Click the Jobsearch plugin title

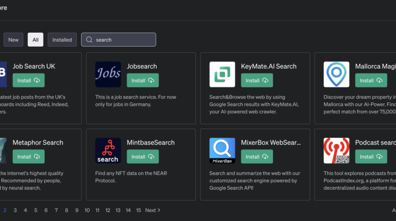pos(142,66)
